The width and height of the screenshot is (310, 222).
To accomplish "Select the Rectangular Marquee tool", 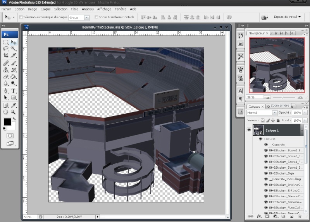I will [6, 42].
